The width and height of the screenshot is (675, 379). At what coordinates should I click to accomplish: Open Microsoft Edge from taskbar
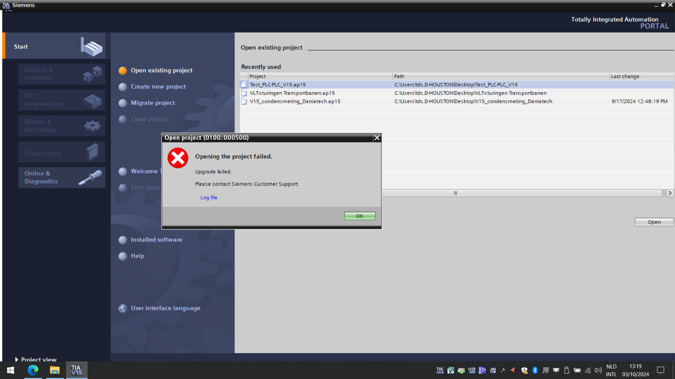(x=33, y=370)
